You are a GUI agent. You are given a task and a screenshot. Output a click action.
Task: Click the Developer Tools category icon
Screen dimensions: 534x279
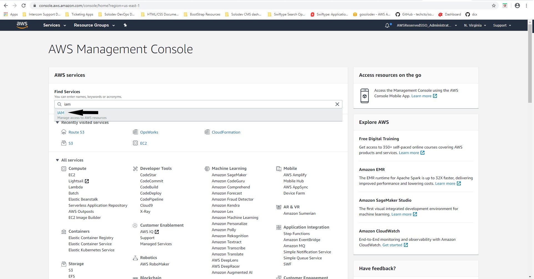click(135, 168)
